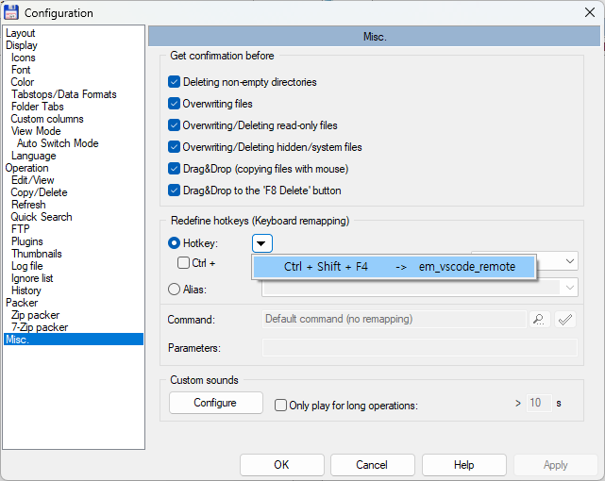Click the Parameters input field
Viewport: 605px width, 481px height.
pos(419,348)
